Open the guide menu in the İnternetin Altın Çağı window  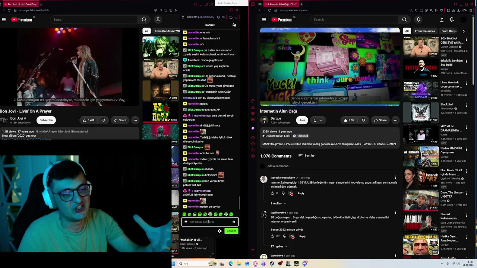(x=264, y=19)
